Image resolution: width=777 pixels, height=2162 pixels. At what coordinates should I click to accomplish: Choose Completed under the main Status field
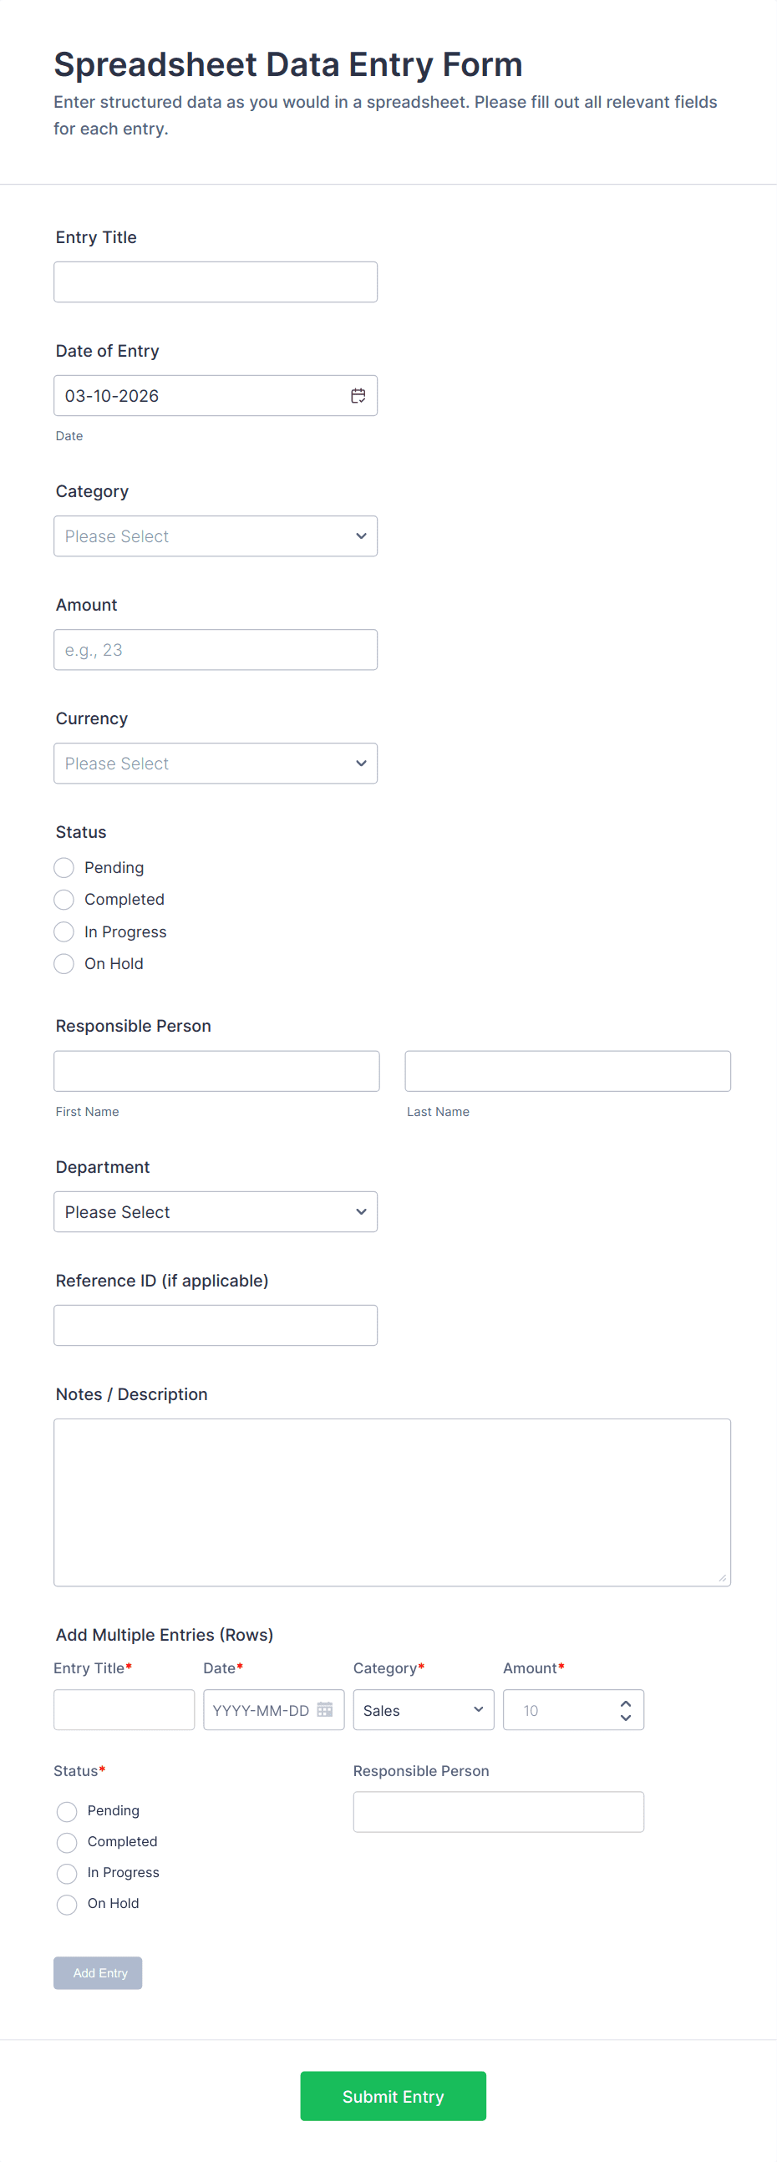[63, 899]
